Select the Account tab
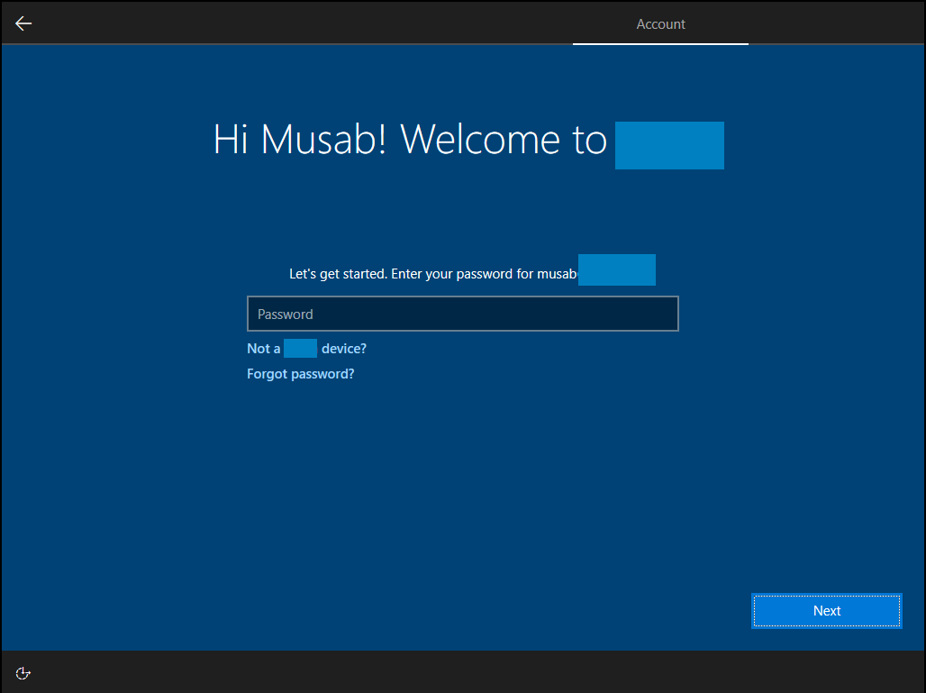This screenshot has width=926, height=693. point(660,24)
